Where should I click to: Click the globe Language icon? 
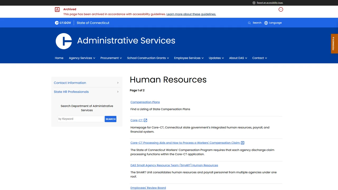266,23
